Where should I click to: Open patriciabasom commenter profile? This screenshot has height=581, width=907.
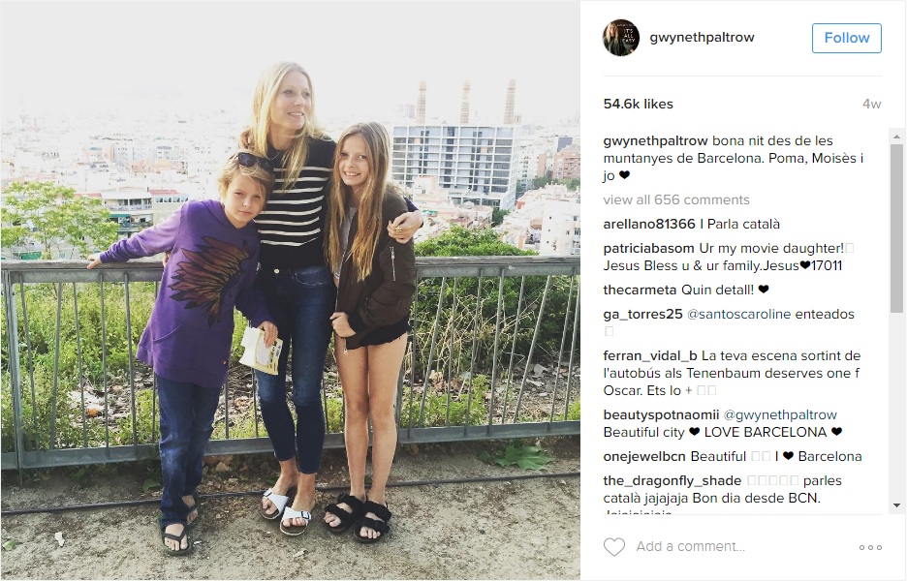pyautogui.click(x=648, y=249)
